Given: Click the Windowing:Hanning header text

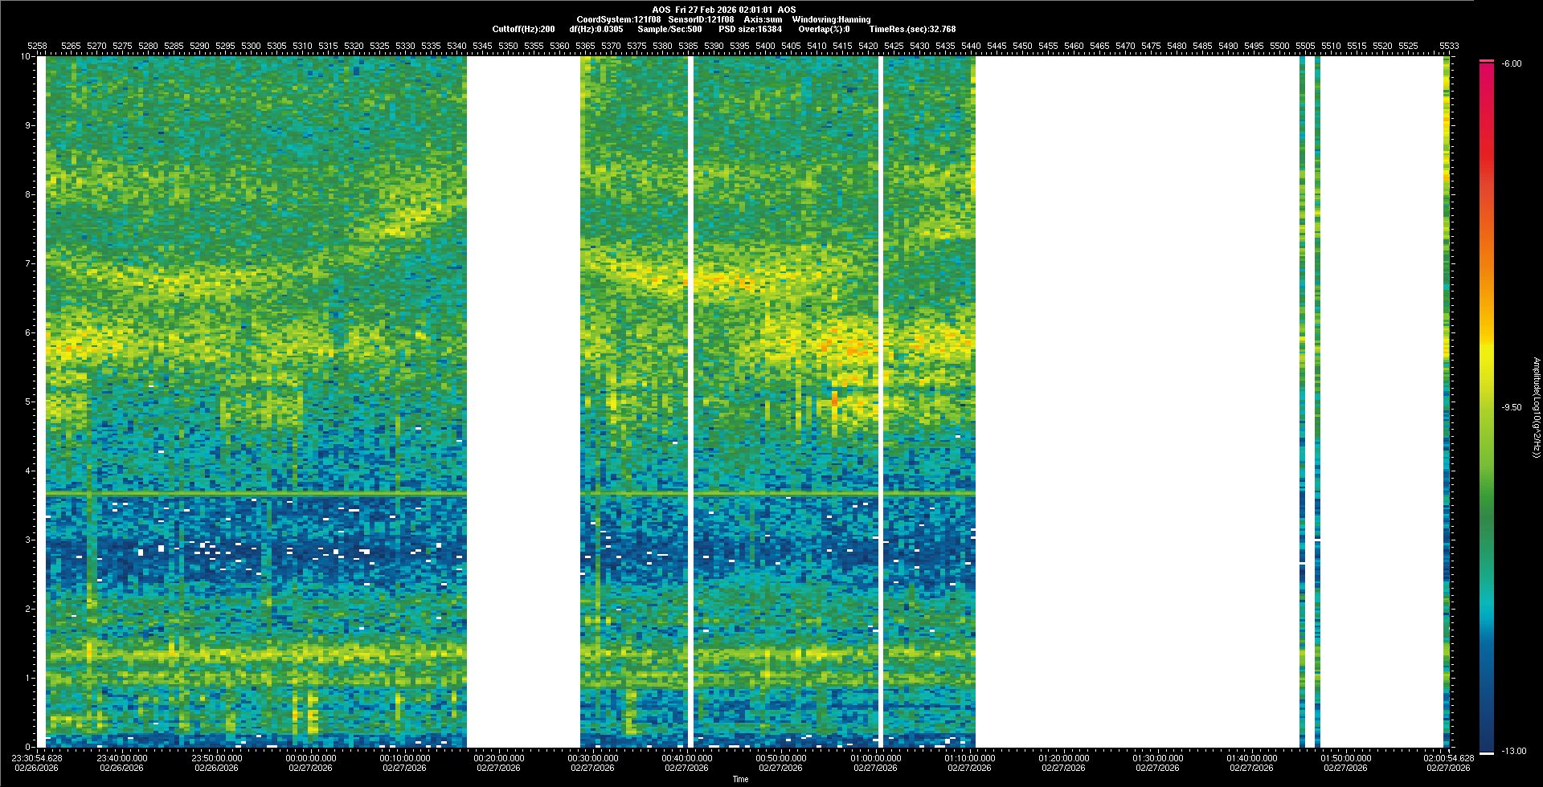Looking at the screenshot, I should click(x=831, y=19).
